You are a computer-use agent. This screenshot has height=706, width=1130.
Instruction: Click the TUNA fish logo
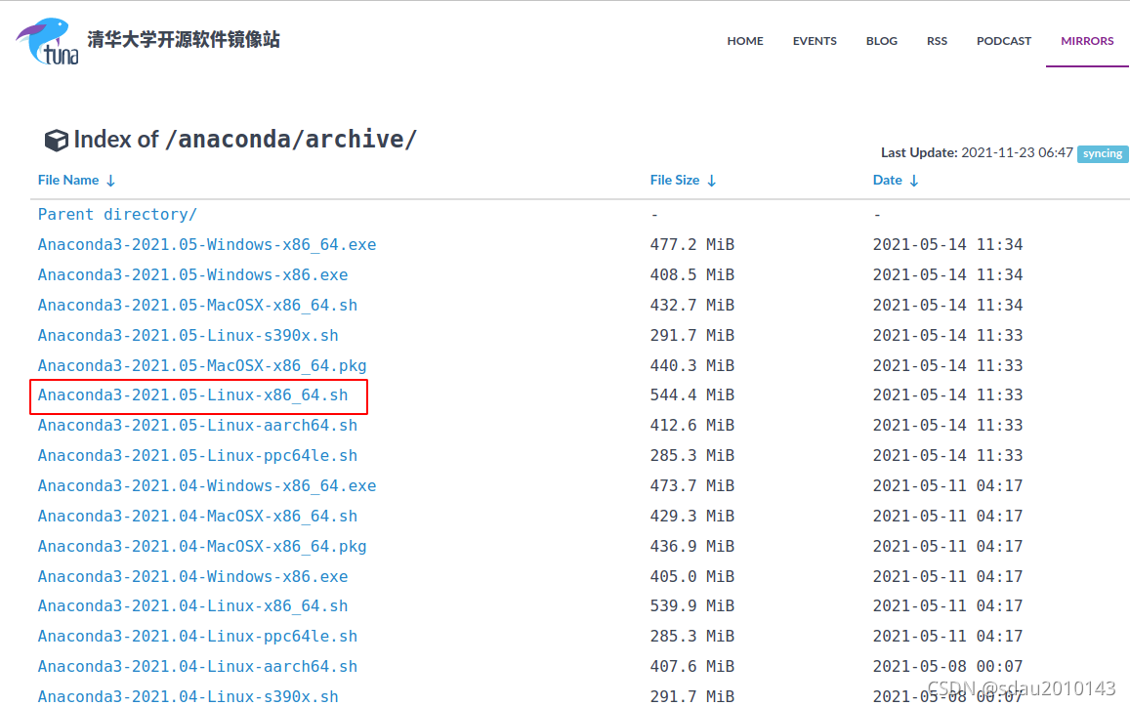pos(47,41)
